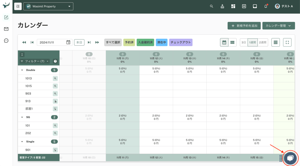Open the search magnifier in header
The width and height of the screenshot is (300, 166).
pyautogui.click(x=211, y=6)
